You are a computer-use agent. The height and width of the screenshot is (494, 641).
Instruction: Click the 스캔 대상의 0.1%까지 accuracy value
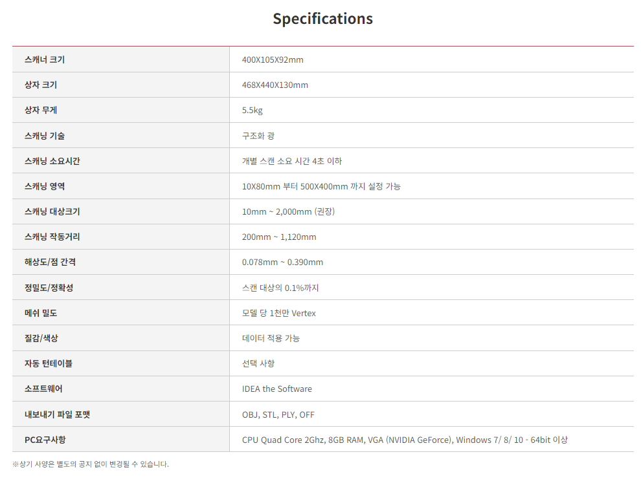[280, 288]
